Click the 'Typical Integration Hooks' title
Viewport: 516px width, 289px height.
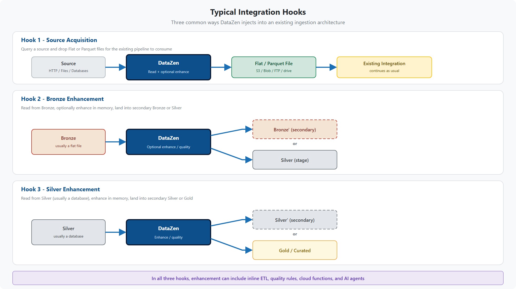pos(258,12)
